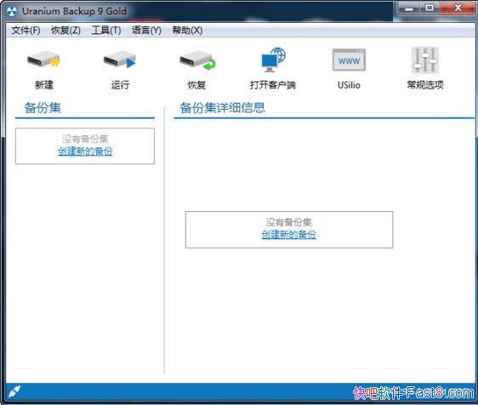Click 创建新的备份 link in details panel
This screenshot has width=478, height=405.
(x=288, y=235)
